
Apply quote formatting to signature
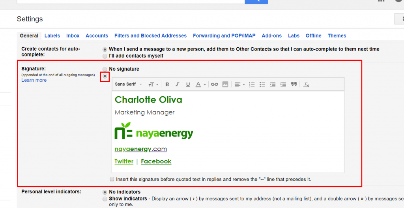294,84
